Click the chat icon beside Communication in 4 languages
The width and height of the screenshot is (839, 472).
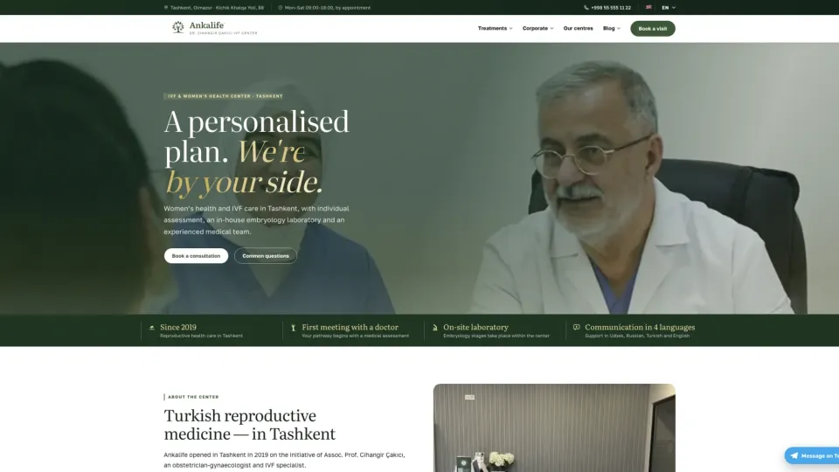576,327
